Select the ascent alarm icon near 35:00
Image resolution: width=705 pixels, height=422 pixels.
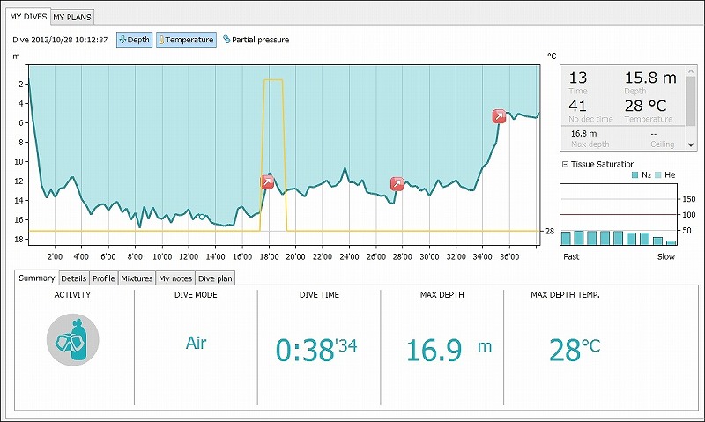point(499,116)
